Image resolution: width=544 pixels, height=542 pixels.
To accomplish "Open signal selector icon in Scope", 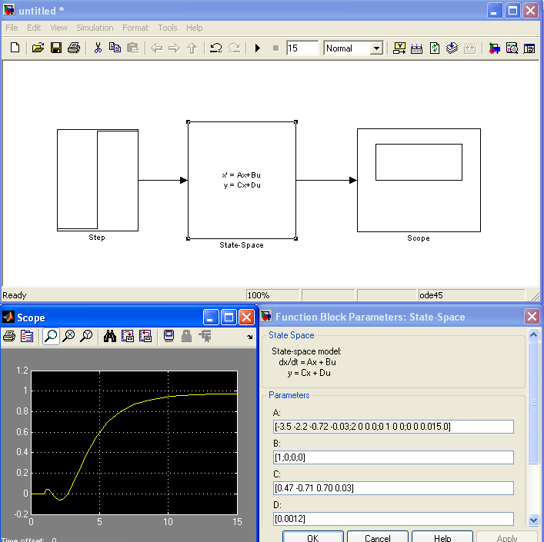I will [205, 336].
